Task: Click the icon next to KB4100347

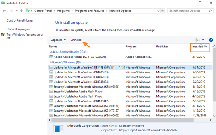Action: pos(51,101)
